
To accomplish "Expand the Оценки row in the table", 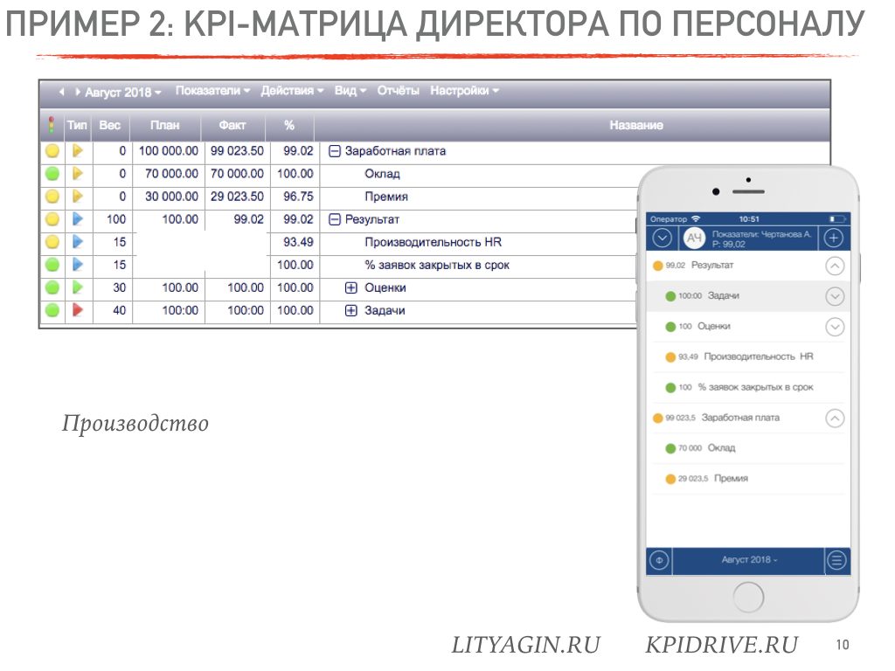I will [x=351, y=288].
